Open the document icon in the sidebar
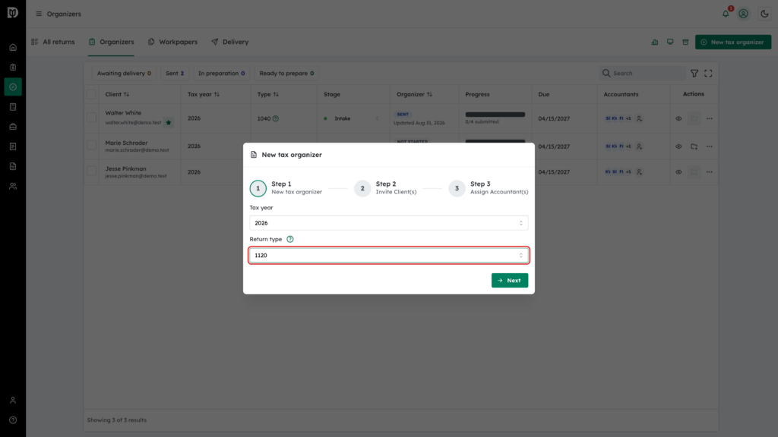 click(13, 166)
